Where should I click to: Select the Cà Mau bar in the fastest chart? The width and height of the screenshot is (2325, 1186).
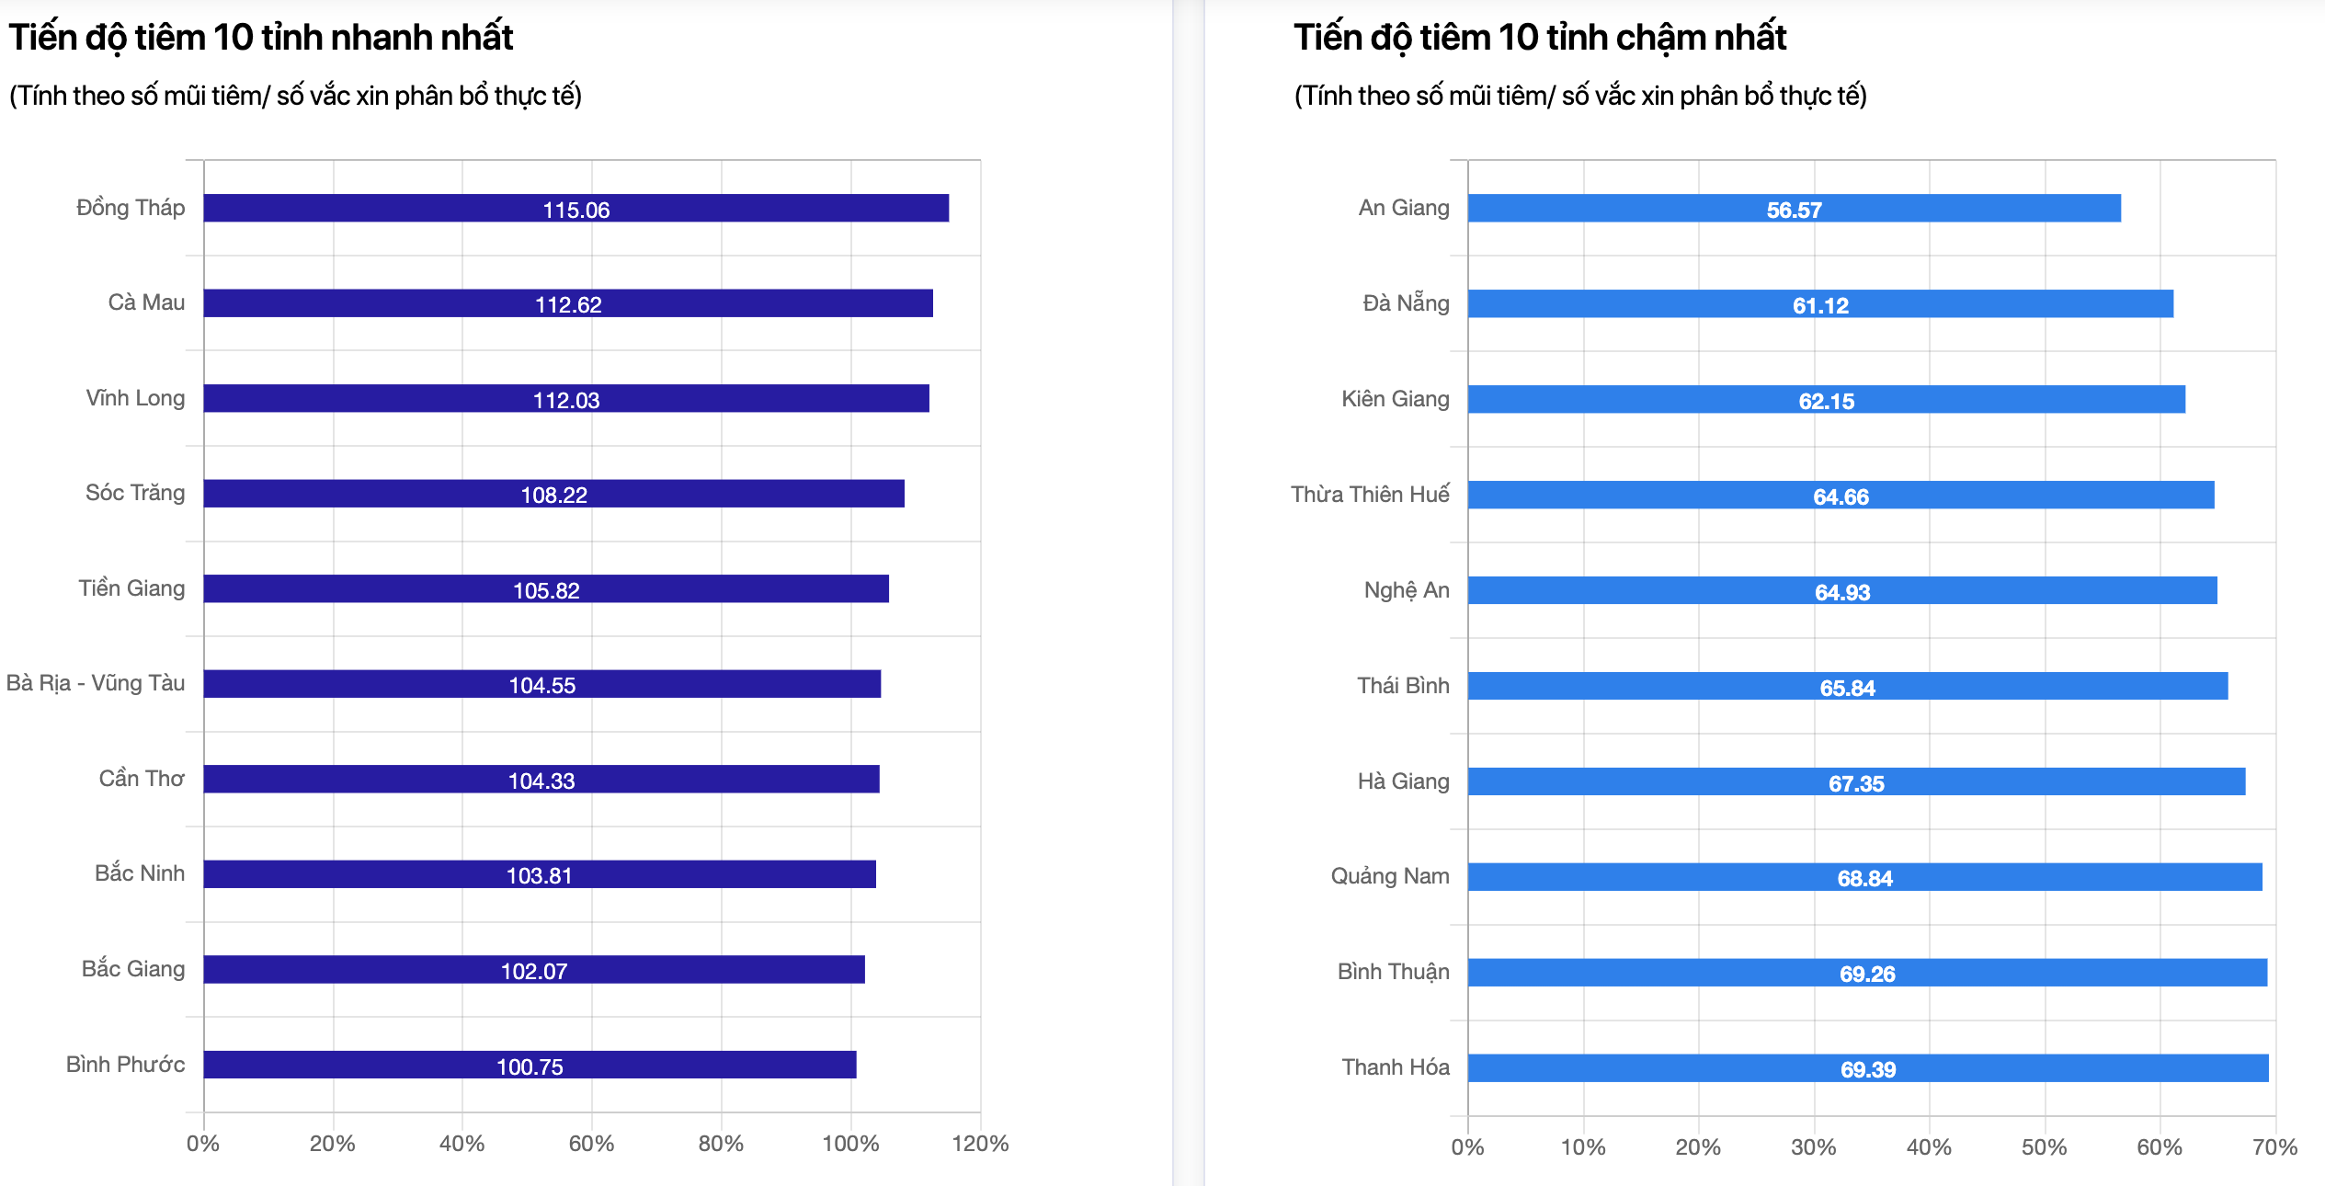tap(567, 303)
